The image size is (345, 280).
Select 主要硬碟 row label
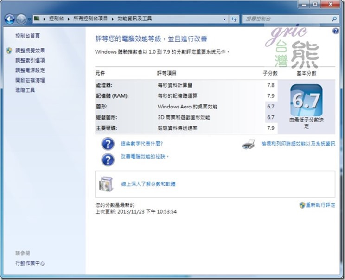pos(107,128)
